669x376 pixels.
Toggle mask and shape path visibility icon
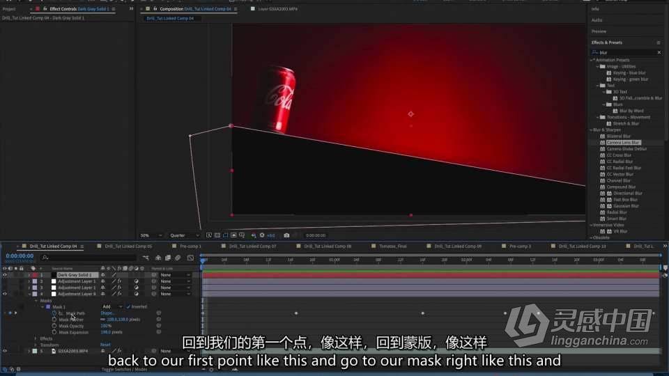pyautogui.click(x=225, y=235)
